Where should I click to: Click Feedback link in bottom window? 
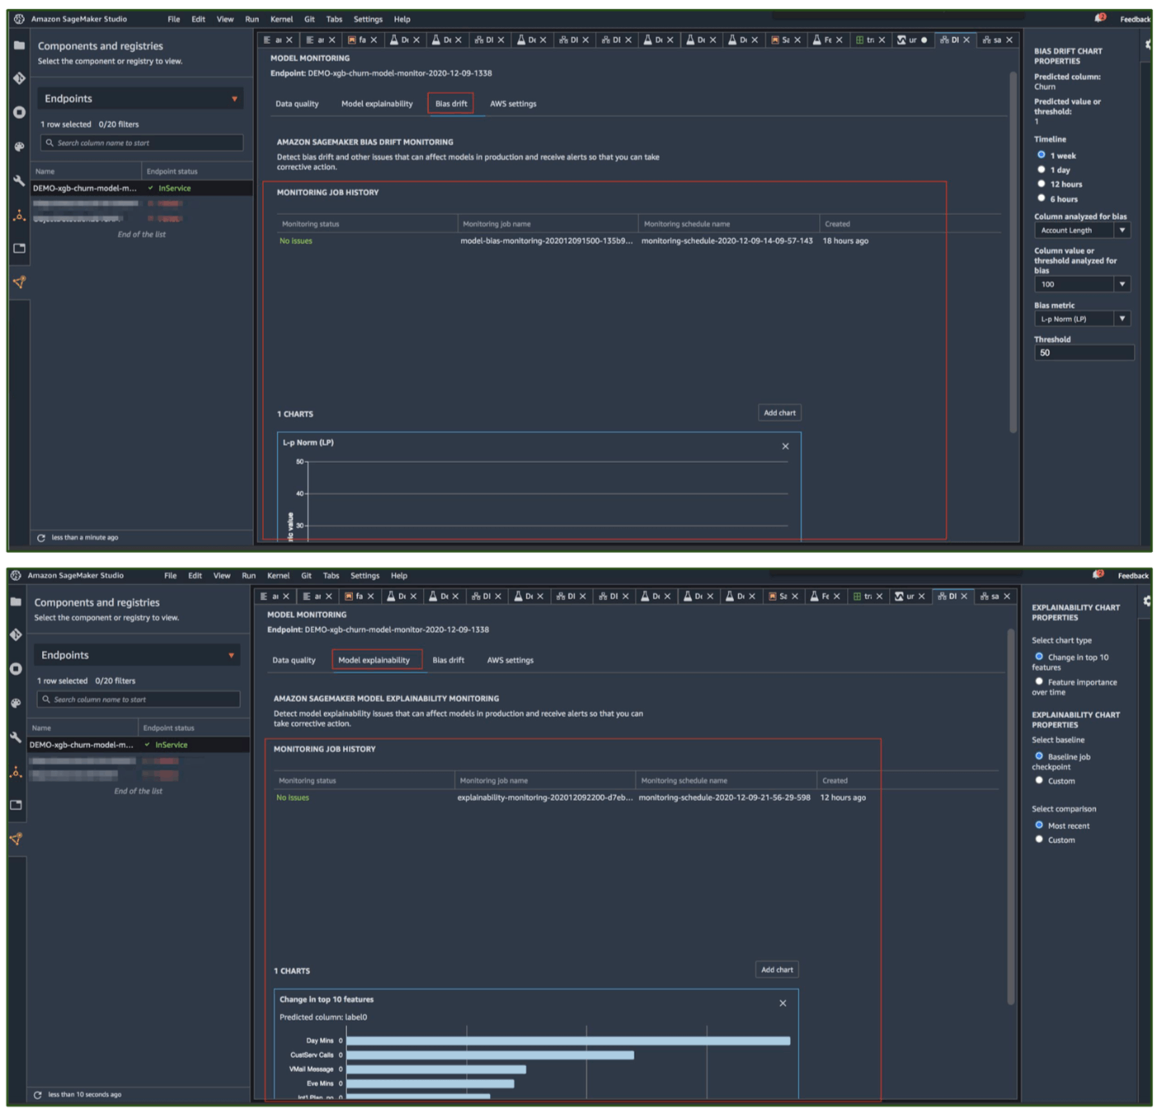(1133, 576)
